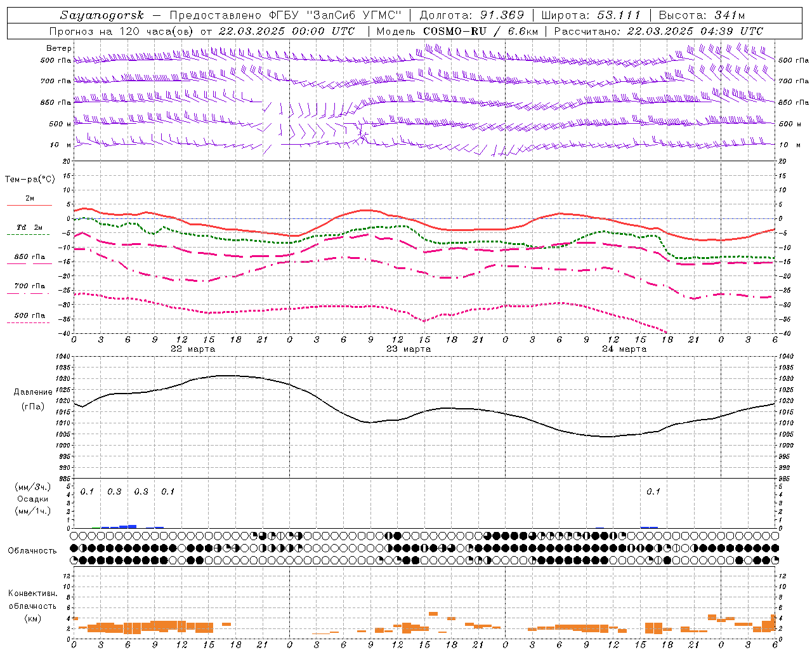Select the 500 м wind level label, left side
This screenshot has width=812, height=650.
click(x=60, y=124)
